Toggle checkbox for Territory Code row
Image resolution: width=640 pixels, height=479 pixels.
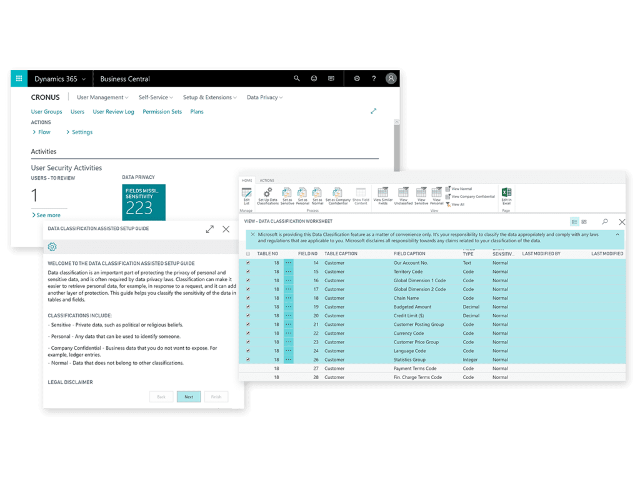pos(247,272)
